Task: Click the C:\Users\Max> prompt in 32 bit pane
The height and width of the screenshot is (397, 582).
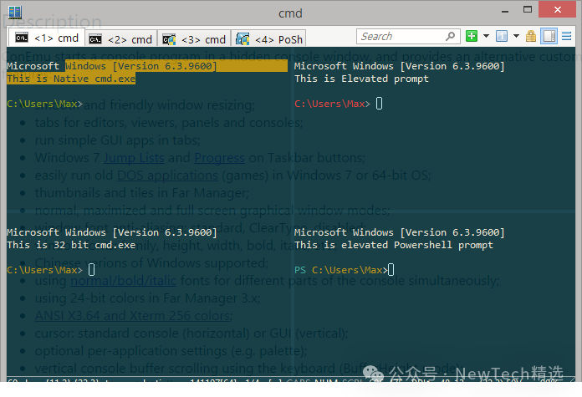Action: [x=44, y=270]
